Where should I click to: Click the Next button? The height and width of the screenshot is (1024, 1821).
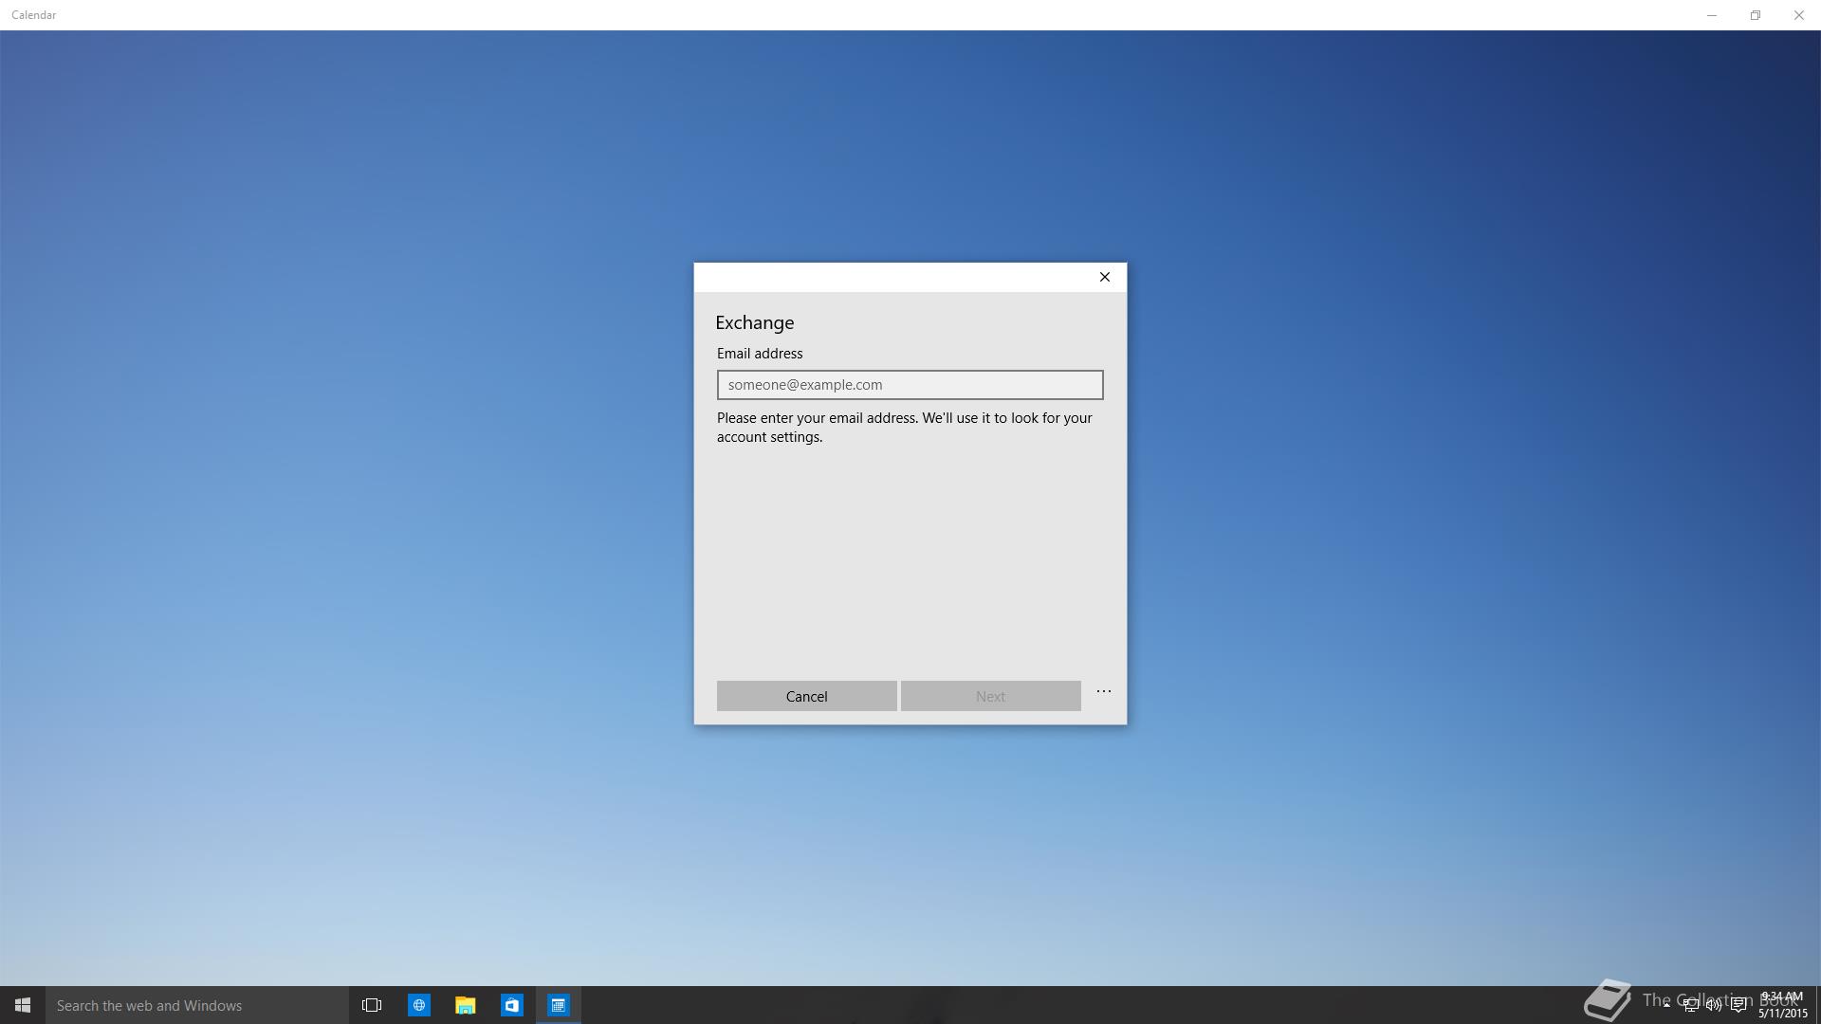(x=990, y=696)
